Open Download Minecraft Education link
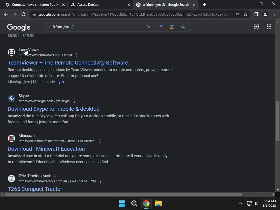The width and height of the screenshot is (280, 210). 46,149
